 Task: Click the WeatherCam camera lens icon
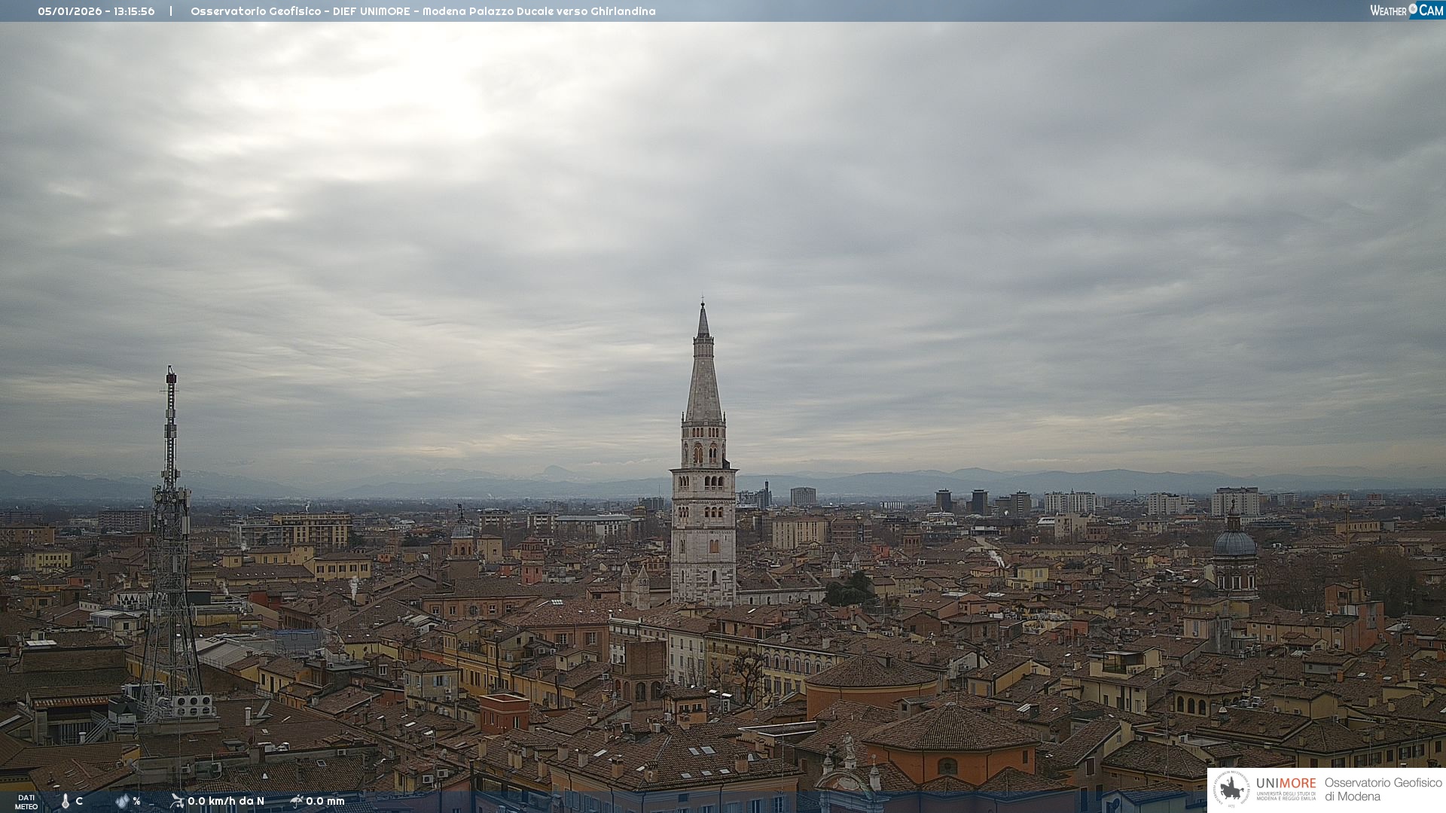pos(1412,8)
